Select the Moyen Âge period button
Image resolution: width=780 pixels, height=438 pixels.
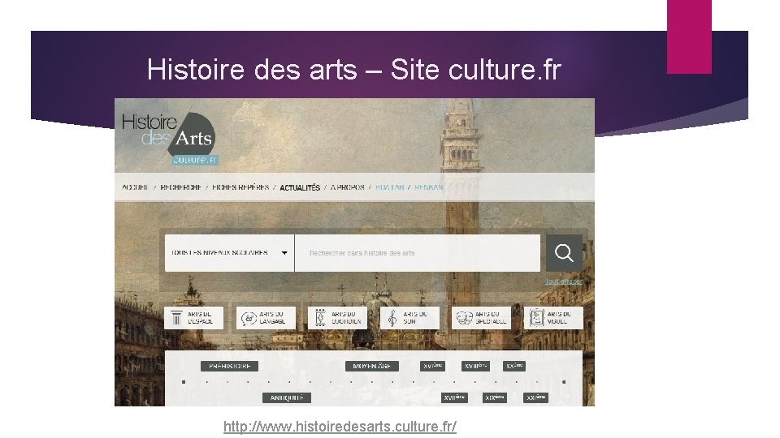[371, 366]
